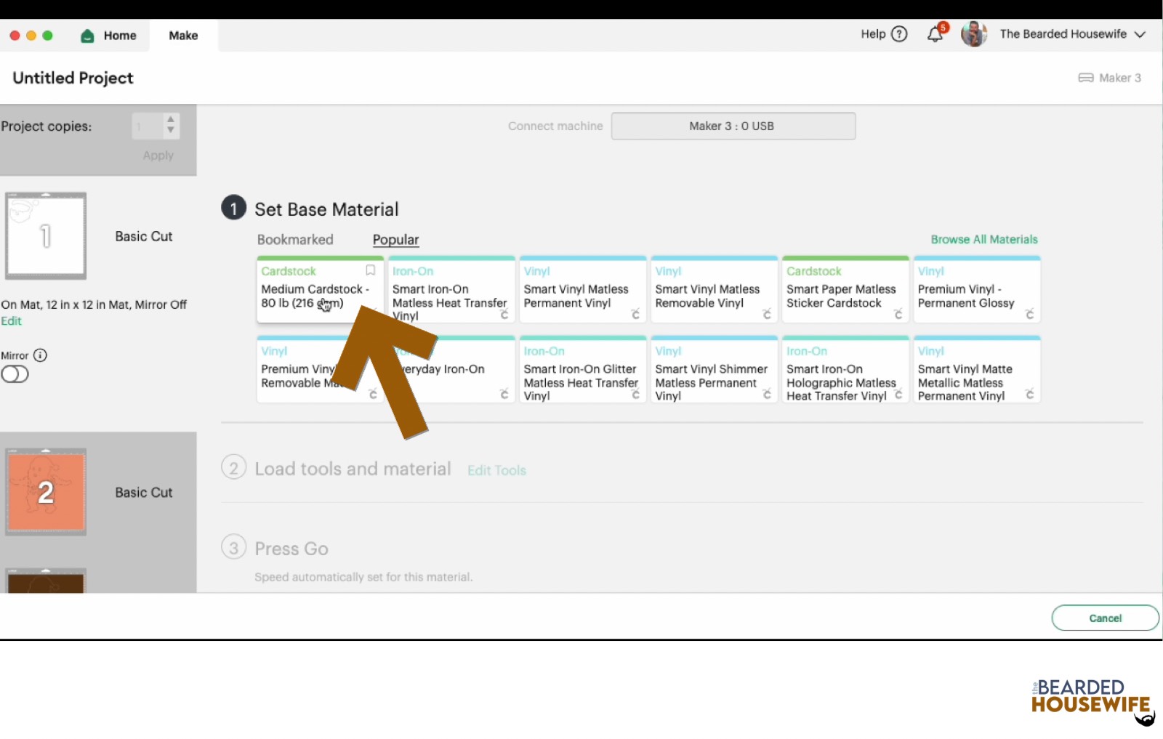Select the brown third mat thumbnail

[x=46, y=581]
